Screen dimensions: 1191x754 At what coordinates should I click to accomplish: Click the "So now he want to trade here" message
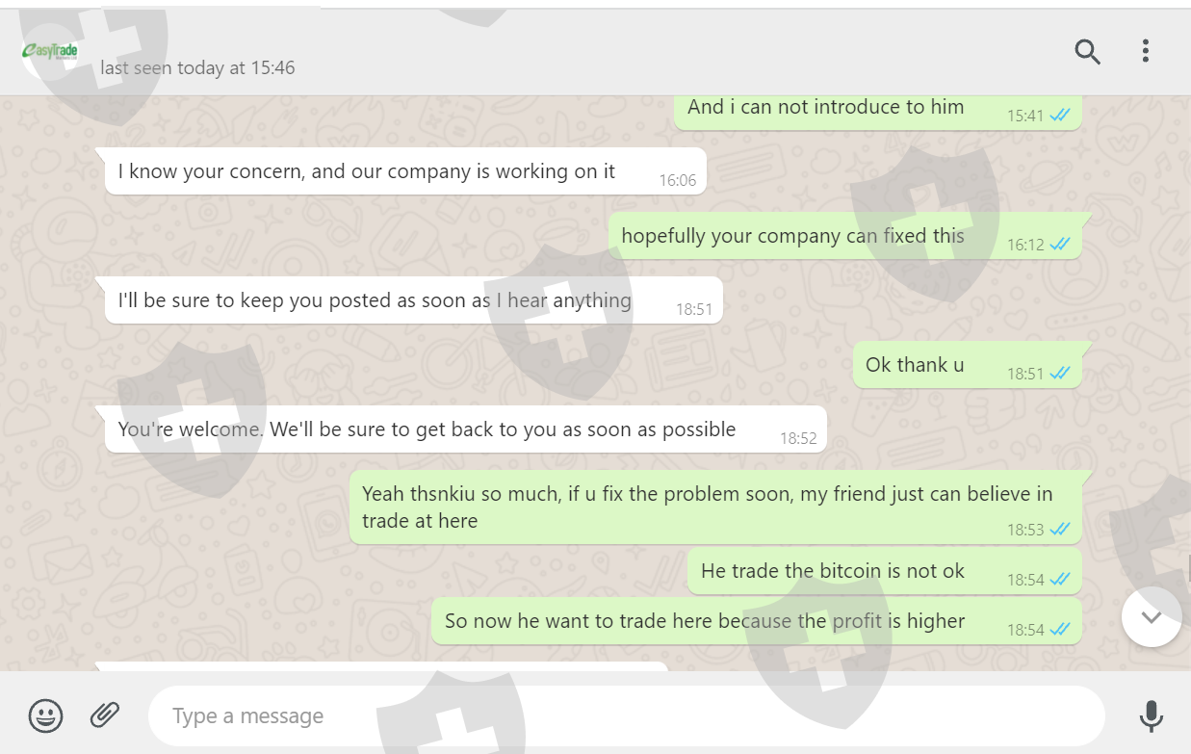(705, 621)
